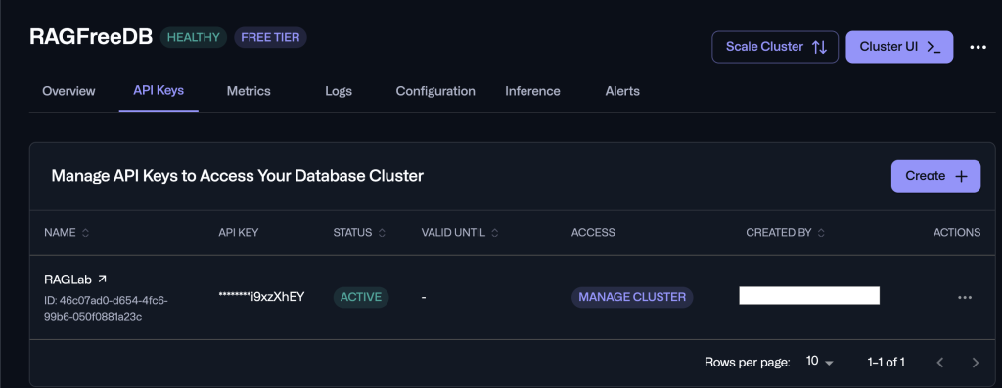
Task: Open RAGLab external link arrow icon
Action: click(102, 279)
